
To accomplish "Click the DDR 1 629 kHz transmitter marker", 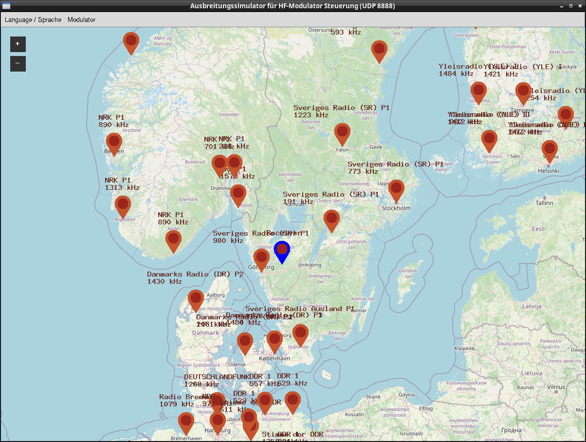I will coord(293,403).
